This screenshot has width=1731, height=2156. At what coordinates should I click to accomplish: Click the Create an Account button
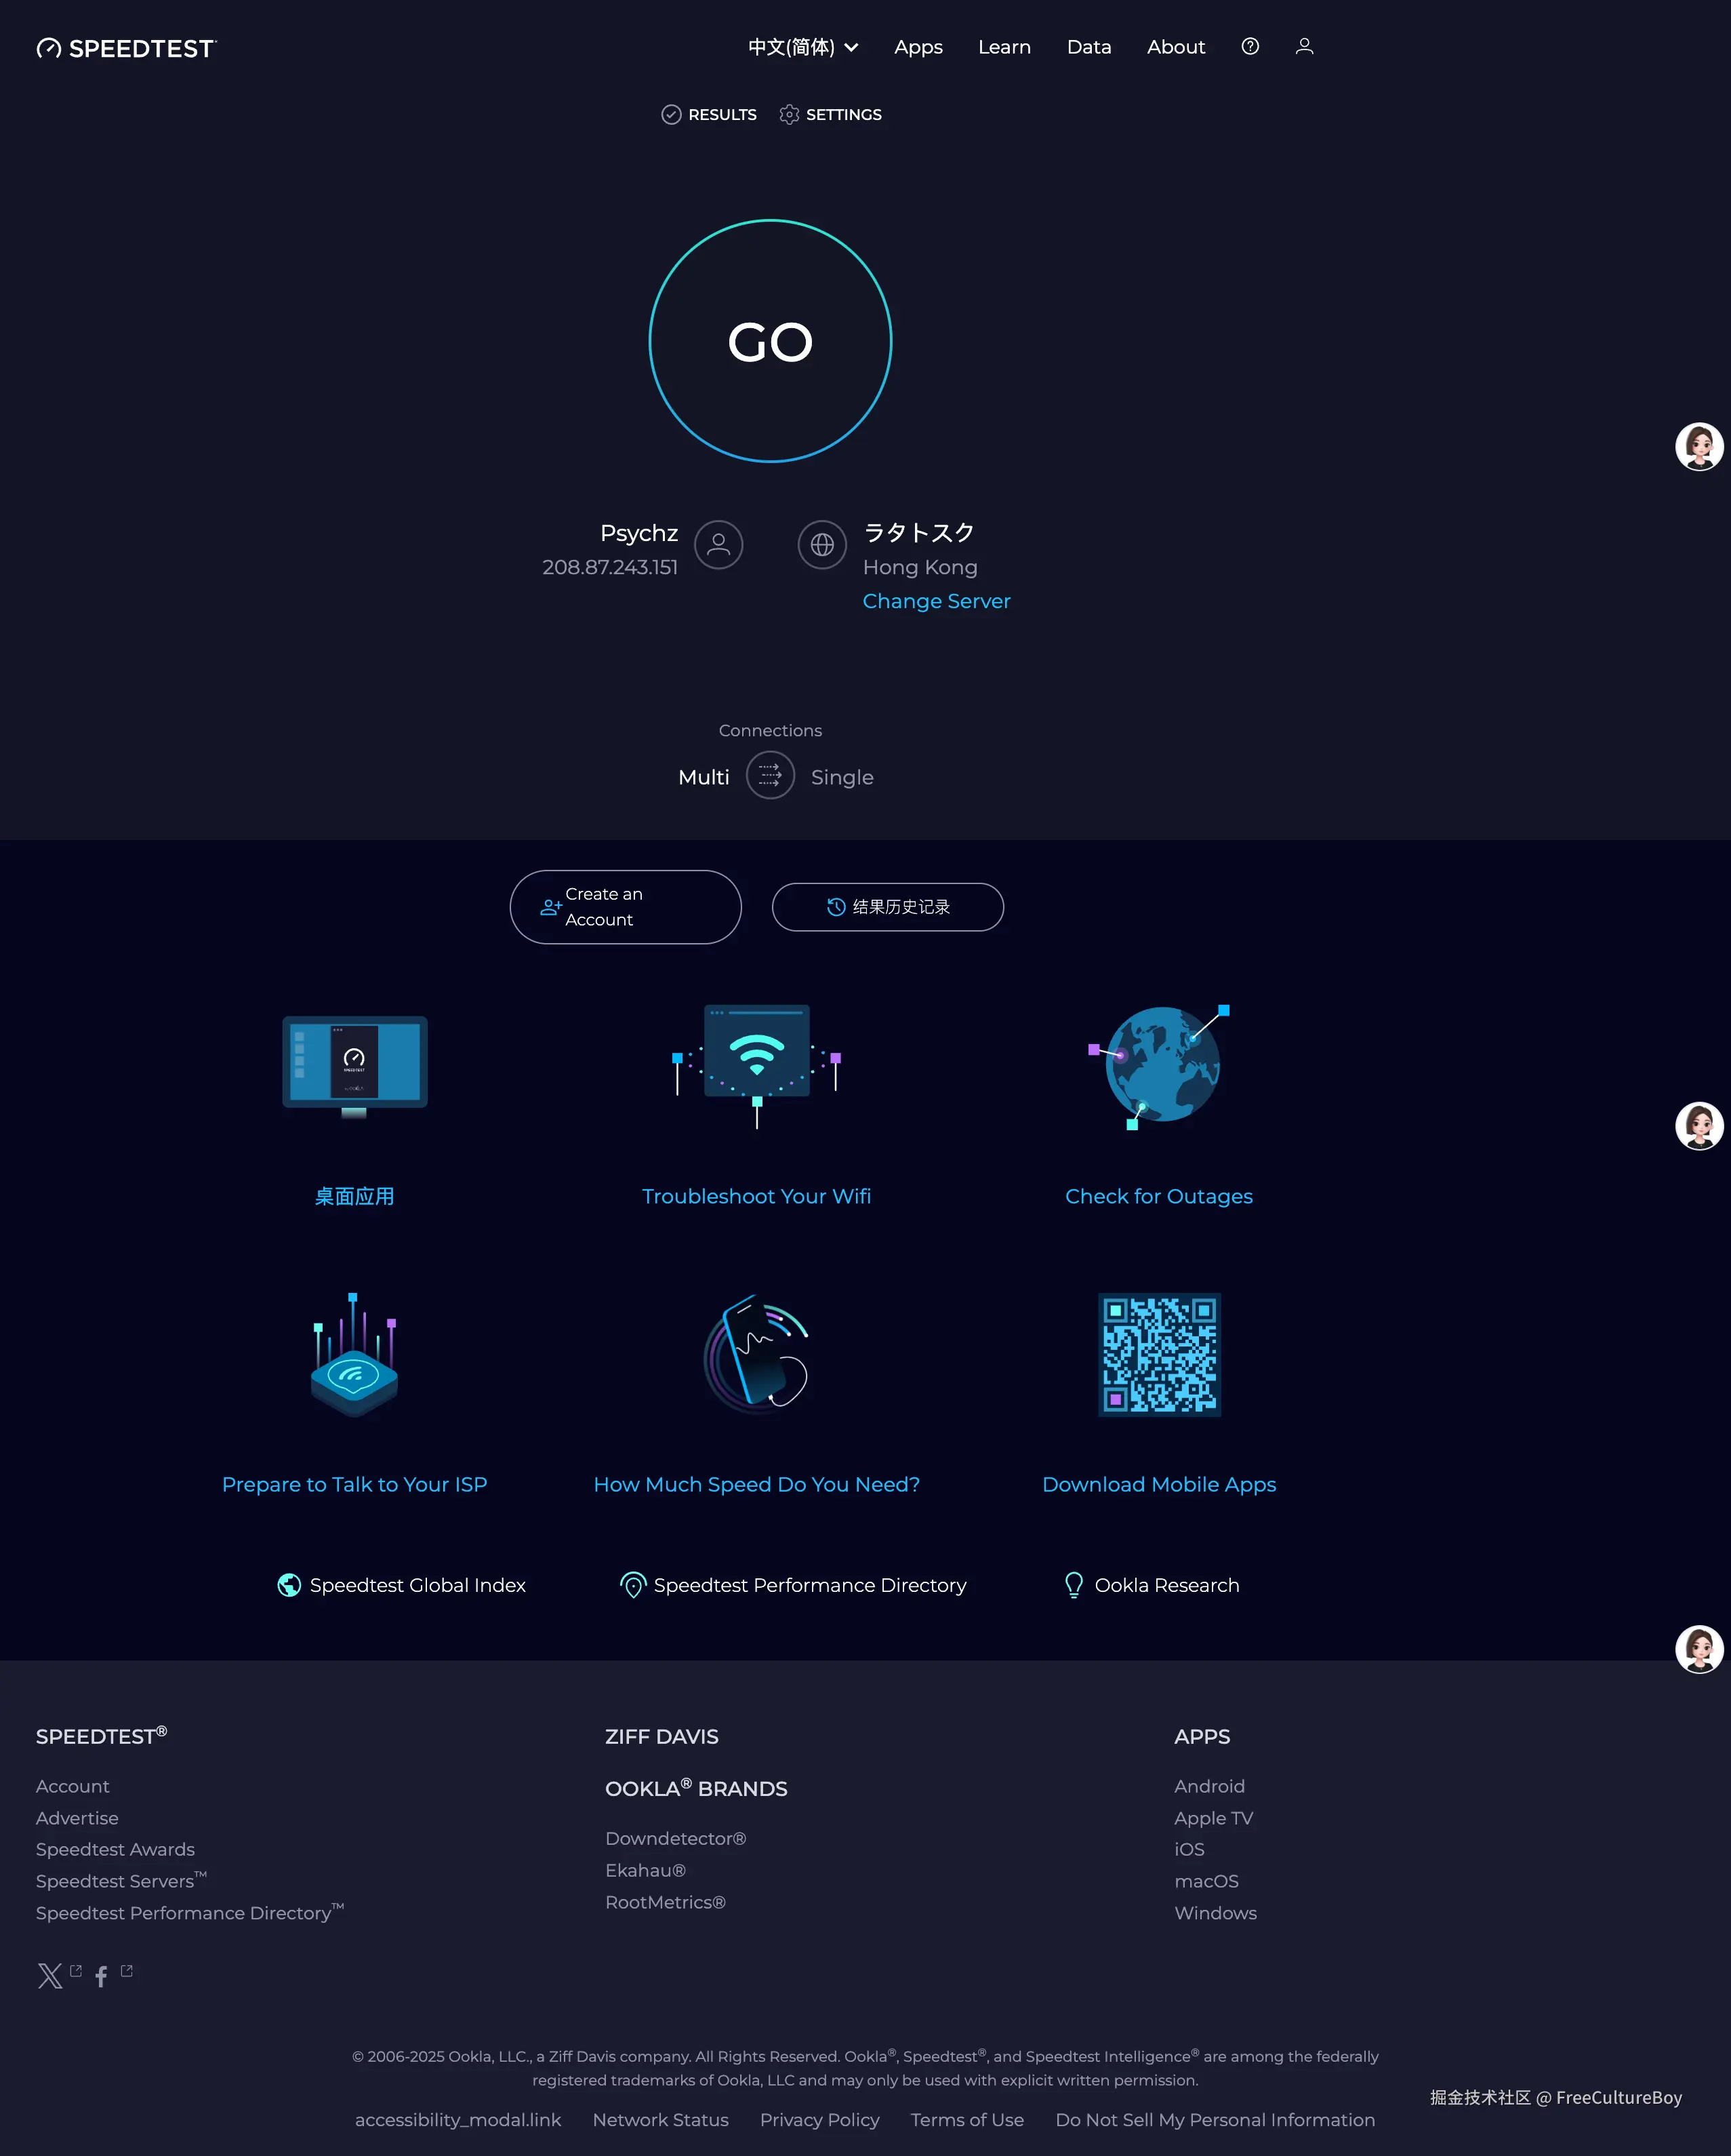point(625,907)
